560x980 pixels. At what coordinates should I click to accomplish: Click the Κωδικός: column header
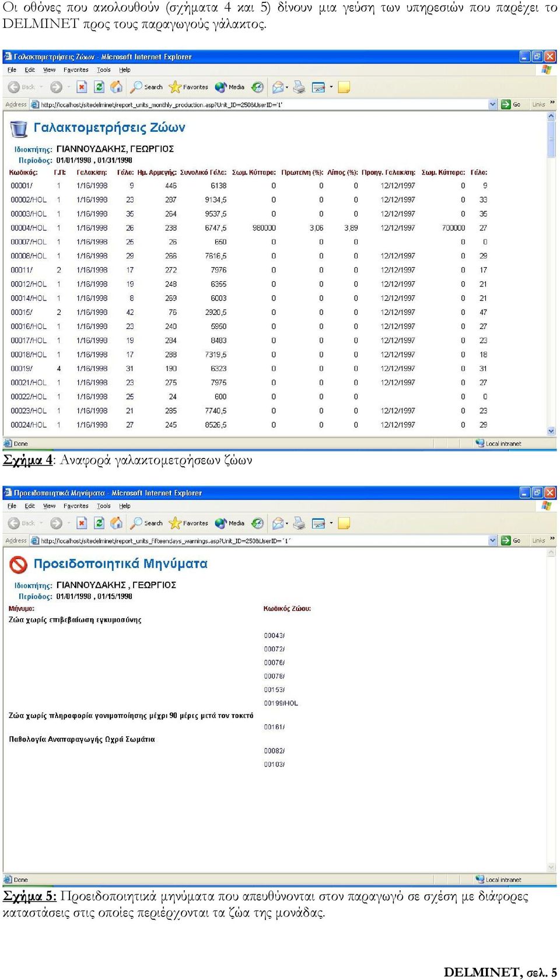tap(23, 173)
